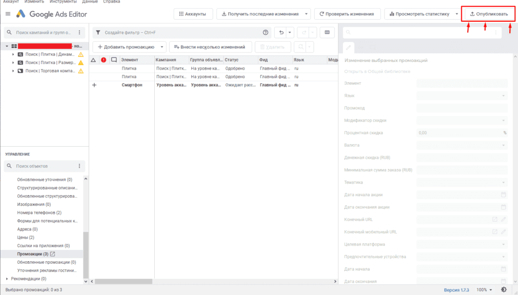Click the shopping tag icon of Торговая campaign
Viewport: 518px width, 295px height.
click(x=20, y=71)
